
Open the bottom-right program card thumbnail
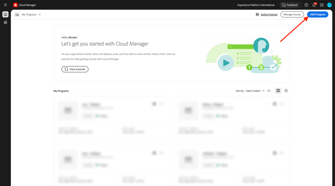pos(188,159)
